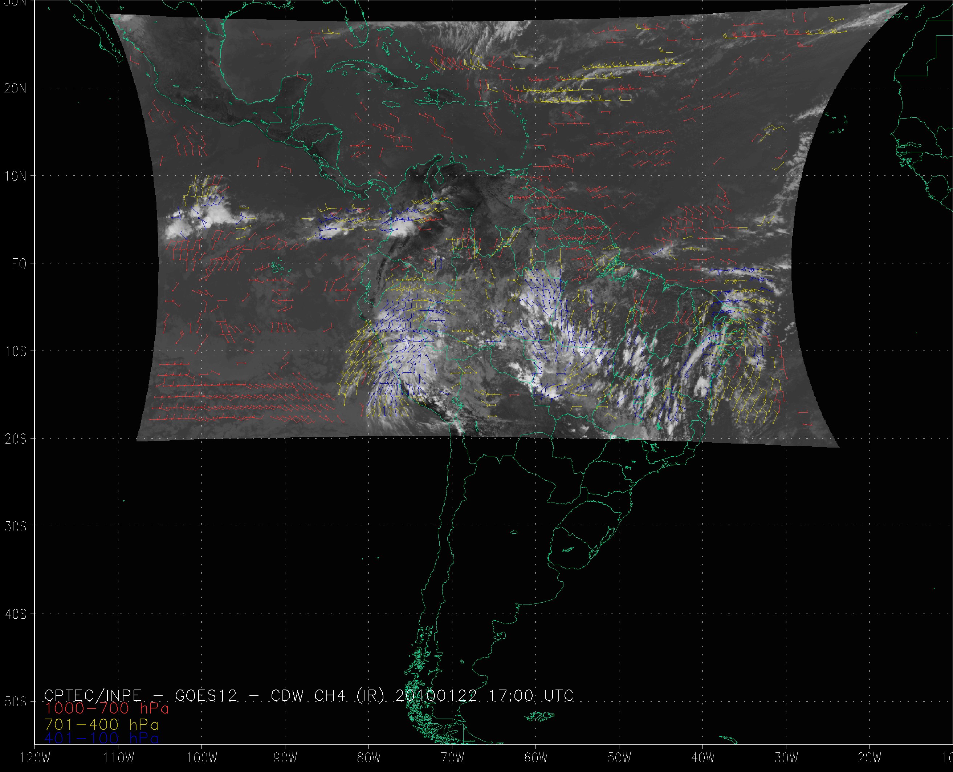Image resolution: width=953 pixels, height=772 pixels.
Task: Click the 30S latitude axis label
Action: pyautogui.click(x=15, y=526)
